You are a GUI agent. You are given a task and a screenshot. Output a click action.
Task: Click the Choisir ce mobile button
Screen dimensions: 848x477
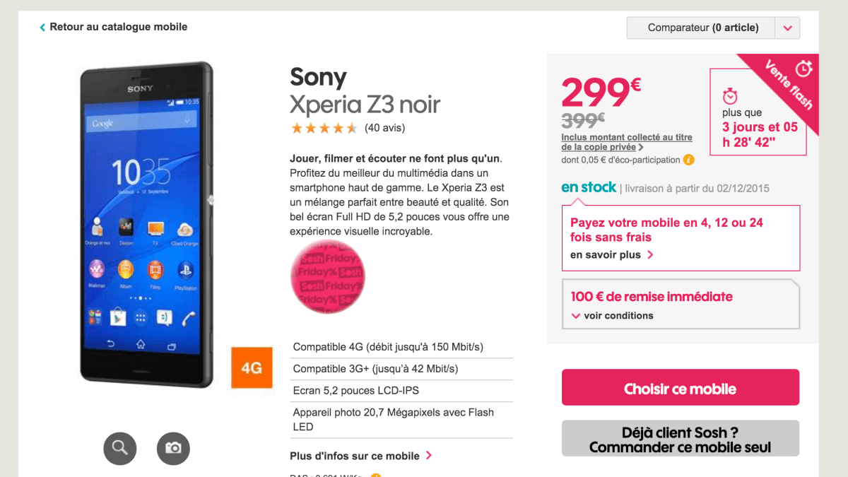pos(681,387)
